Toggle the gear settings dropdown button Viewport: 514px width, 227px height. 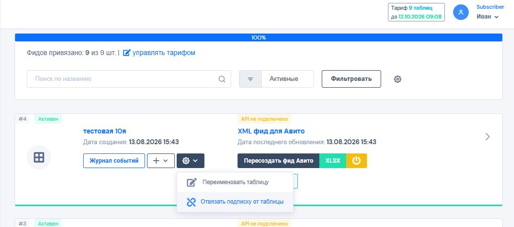click(190, 161)
